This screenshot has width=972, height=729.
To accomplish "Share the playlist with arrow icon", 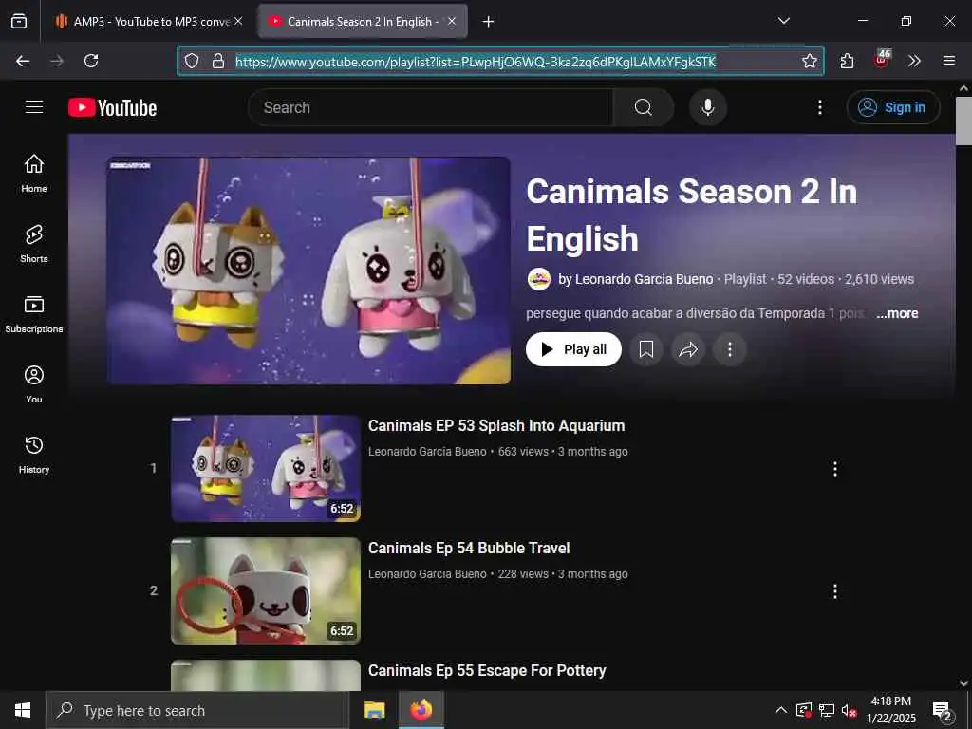I will (688, 349).
